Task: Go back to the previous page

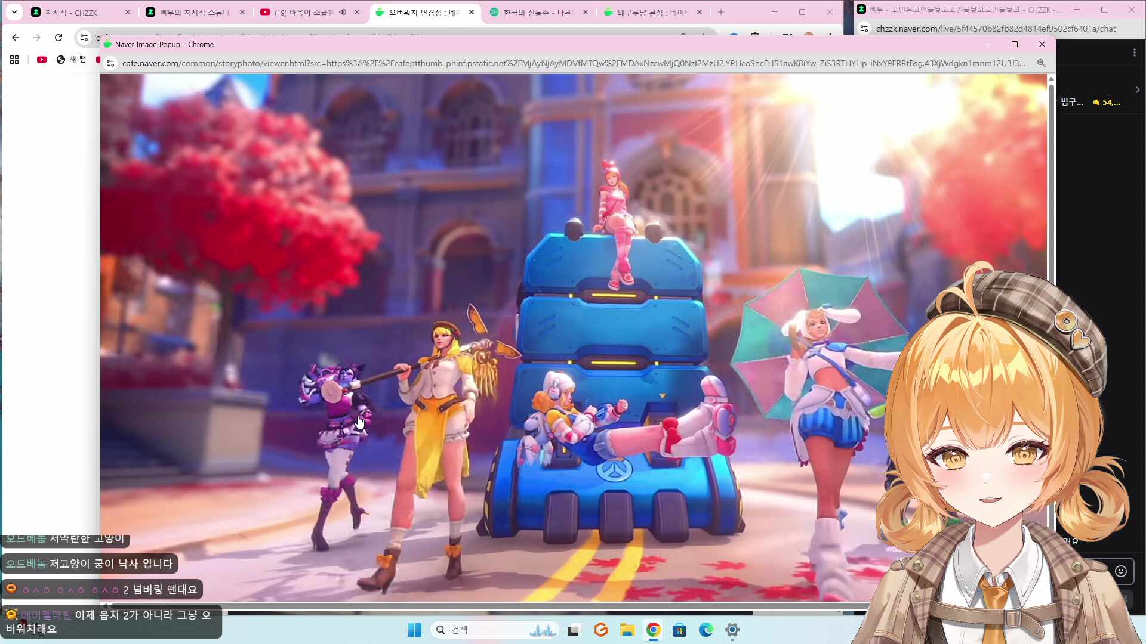Action: point(16,38)
